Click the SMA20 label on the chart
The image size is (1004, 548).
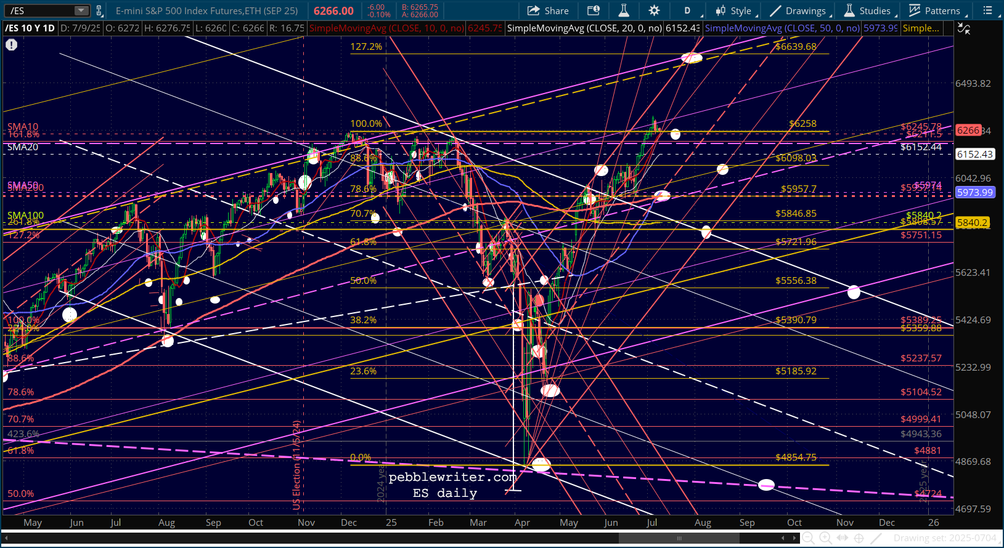point(23,147)
